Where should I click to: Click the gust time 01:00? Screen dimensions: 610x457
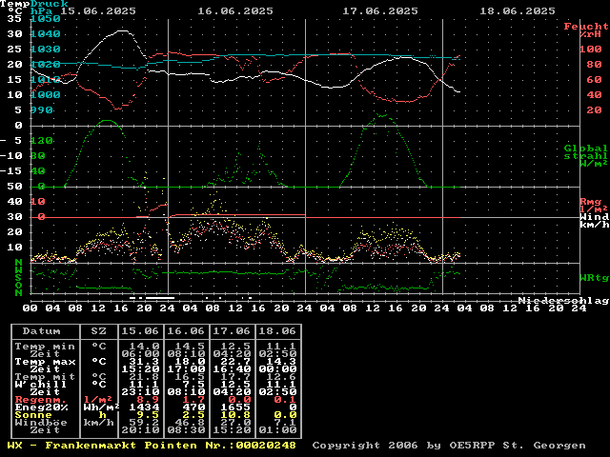pyautogui.click(x=277, y=430)
